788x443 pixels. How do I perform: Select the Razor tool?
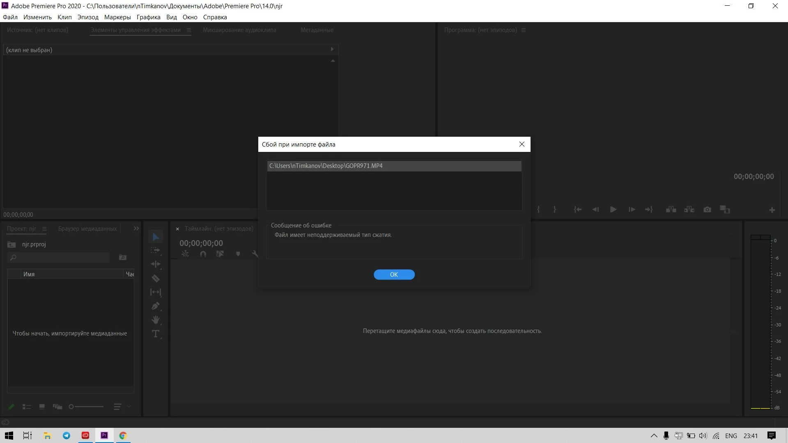tap(156, 278)
